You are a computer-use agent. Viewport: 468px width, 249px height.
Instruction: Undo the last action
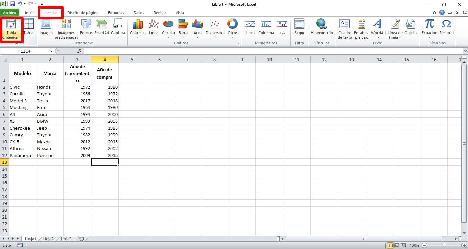(20, 4)
